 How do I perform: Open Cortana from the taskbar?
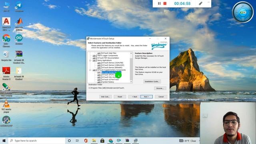click(69, 140)
